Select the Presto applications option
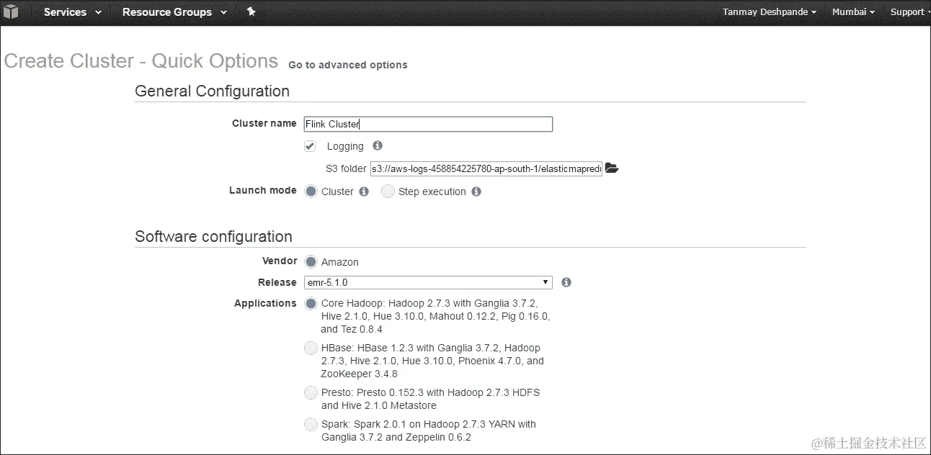This screenshot has width=931, height=455. pyautogui.click(x=311, y=393)
